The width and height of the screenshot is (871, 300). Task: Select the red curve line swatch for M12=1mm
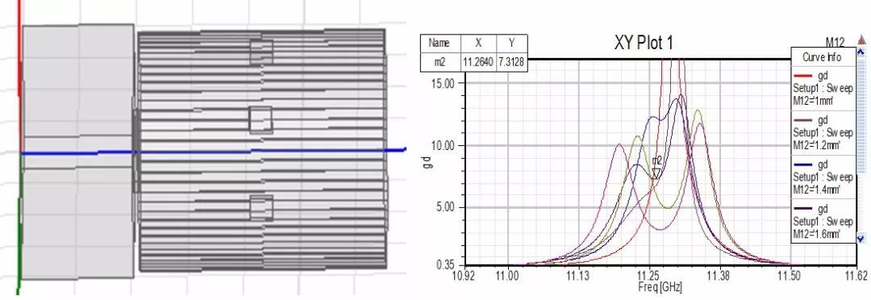click(802, 75)
